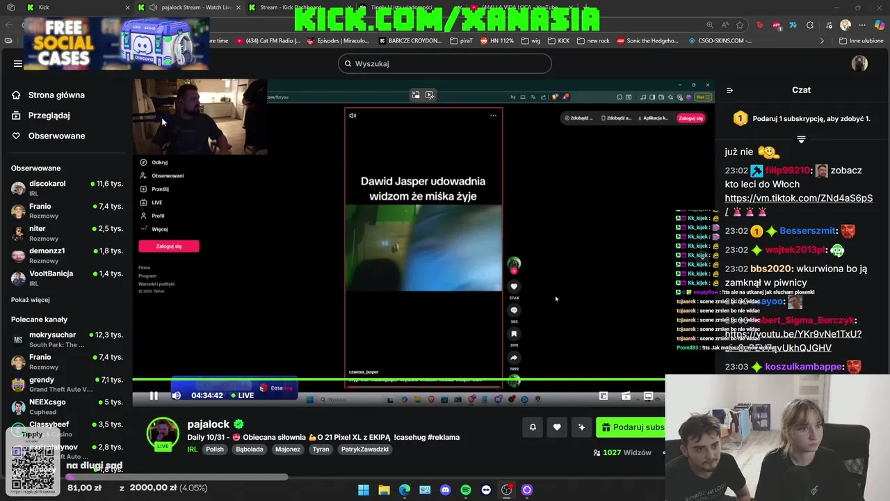
Task: Open Windows Start menu
Action: (x=364, y=490)
